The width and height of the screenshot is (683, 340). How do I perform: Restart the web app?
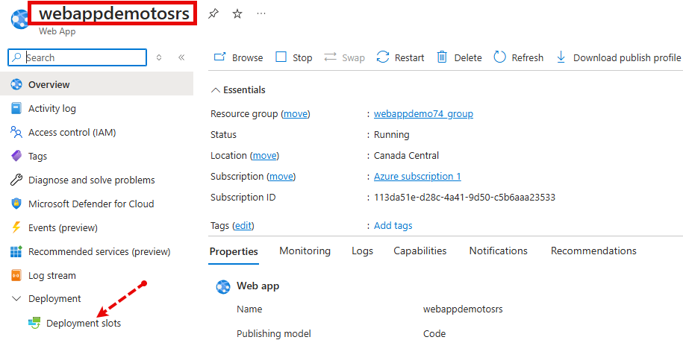400,57
